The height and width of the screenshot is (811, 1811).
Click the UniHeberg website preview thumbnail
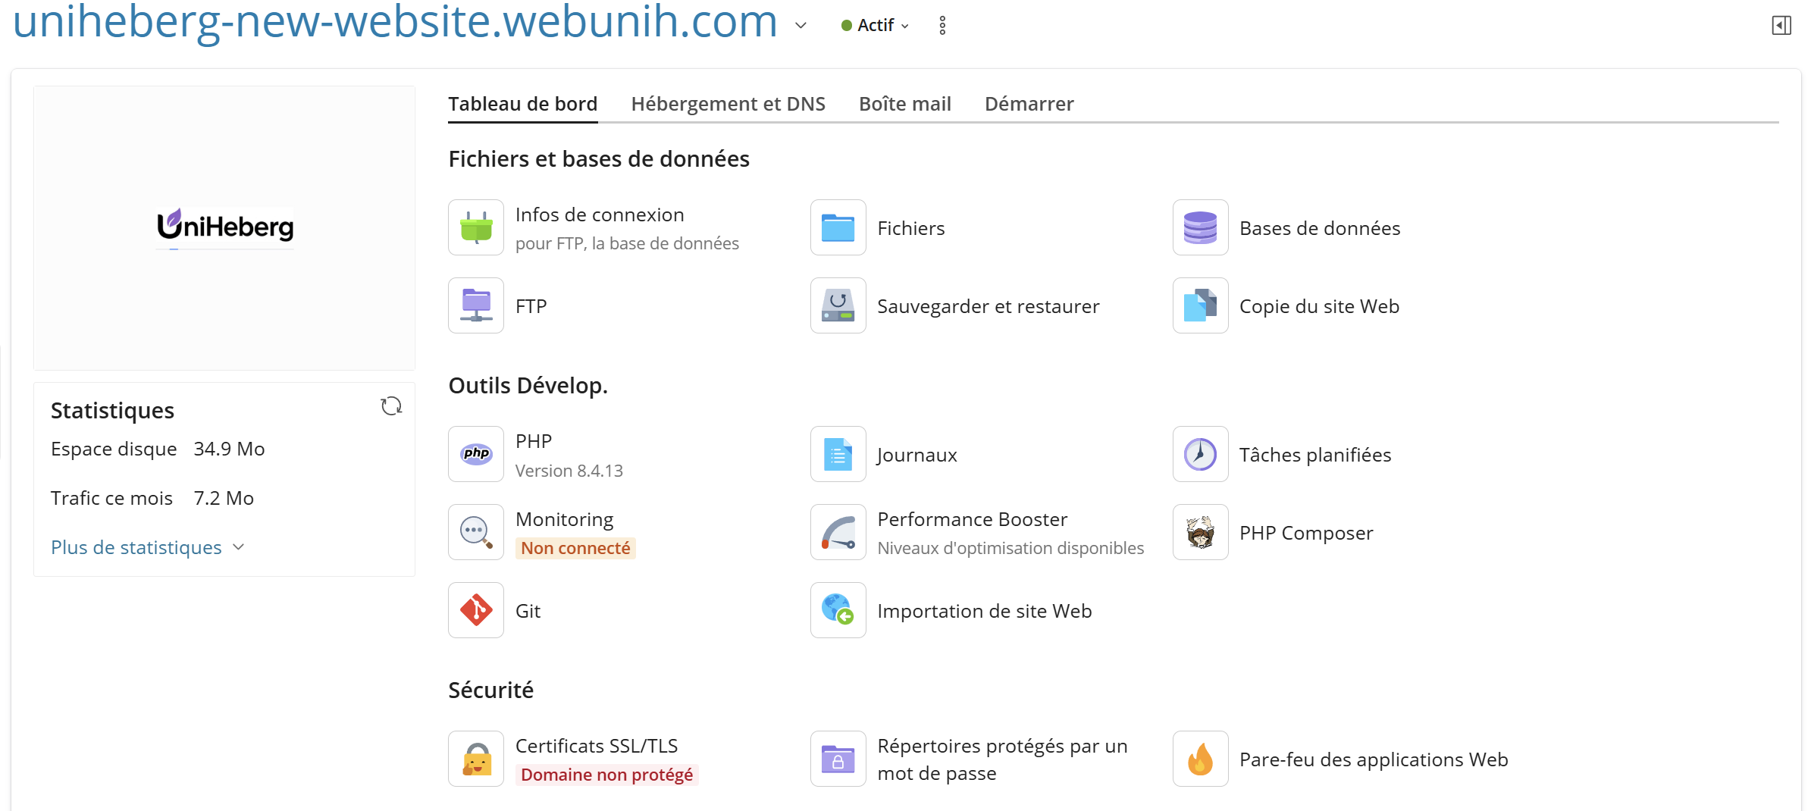pyautogui.click(x=224, y=227)
